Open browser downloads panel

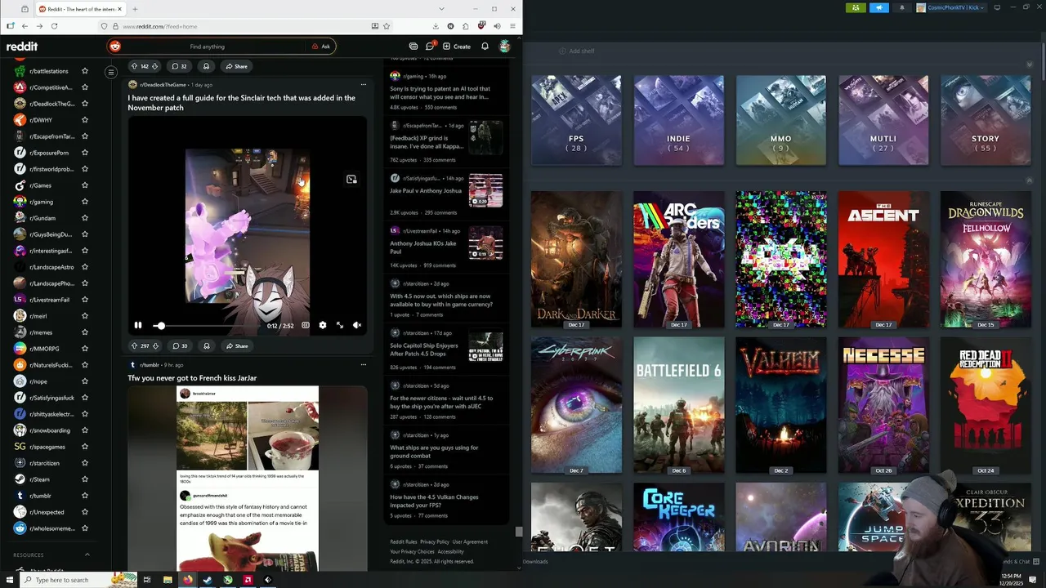pos(436,26)
